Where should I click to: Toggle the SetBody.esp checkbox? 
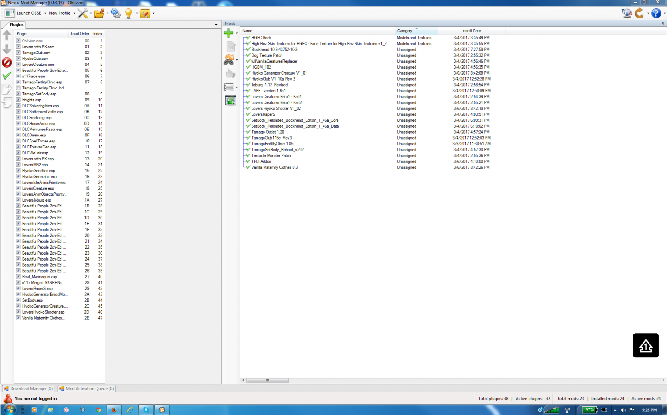point(18,300)
